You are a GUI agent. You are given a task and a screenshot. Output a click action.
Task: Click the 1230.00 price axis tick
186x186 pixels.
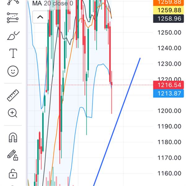click(x=169, y=64)
